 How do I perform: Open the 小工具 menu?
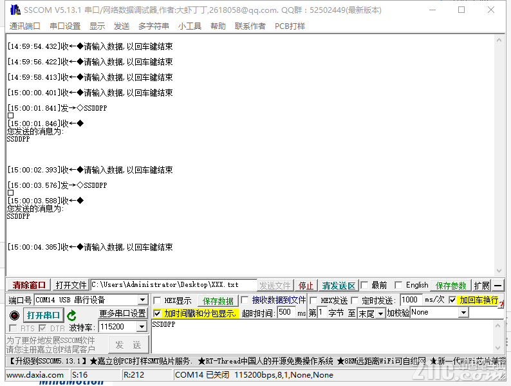[x=190, y=26]
